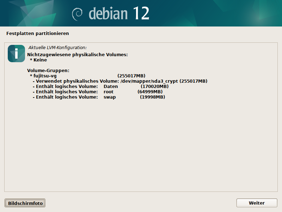Click the Weiter button to continue
The width and height of the screenshot is (282, 212).
[257, 203]
